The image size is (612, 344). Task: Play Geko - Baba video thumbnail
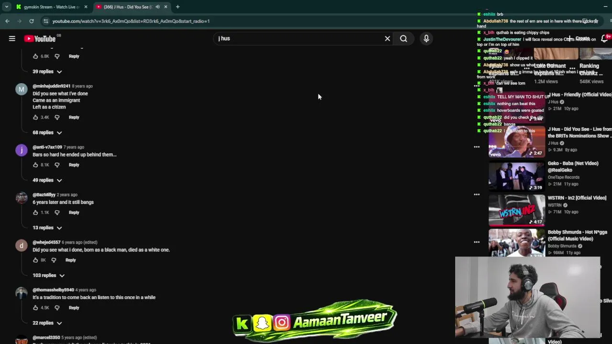click(x=516, y=176)
